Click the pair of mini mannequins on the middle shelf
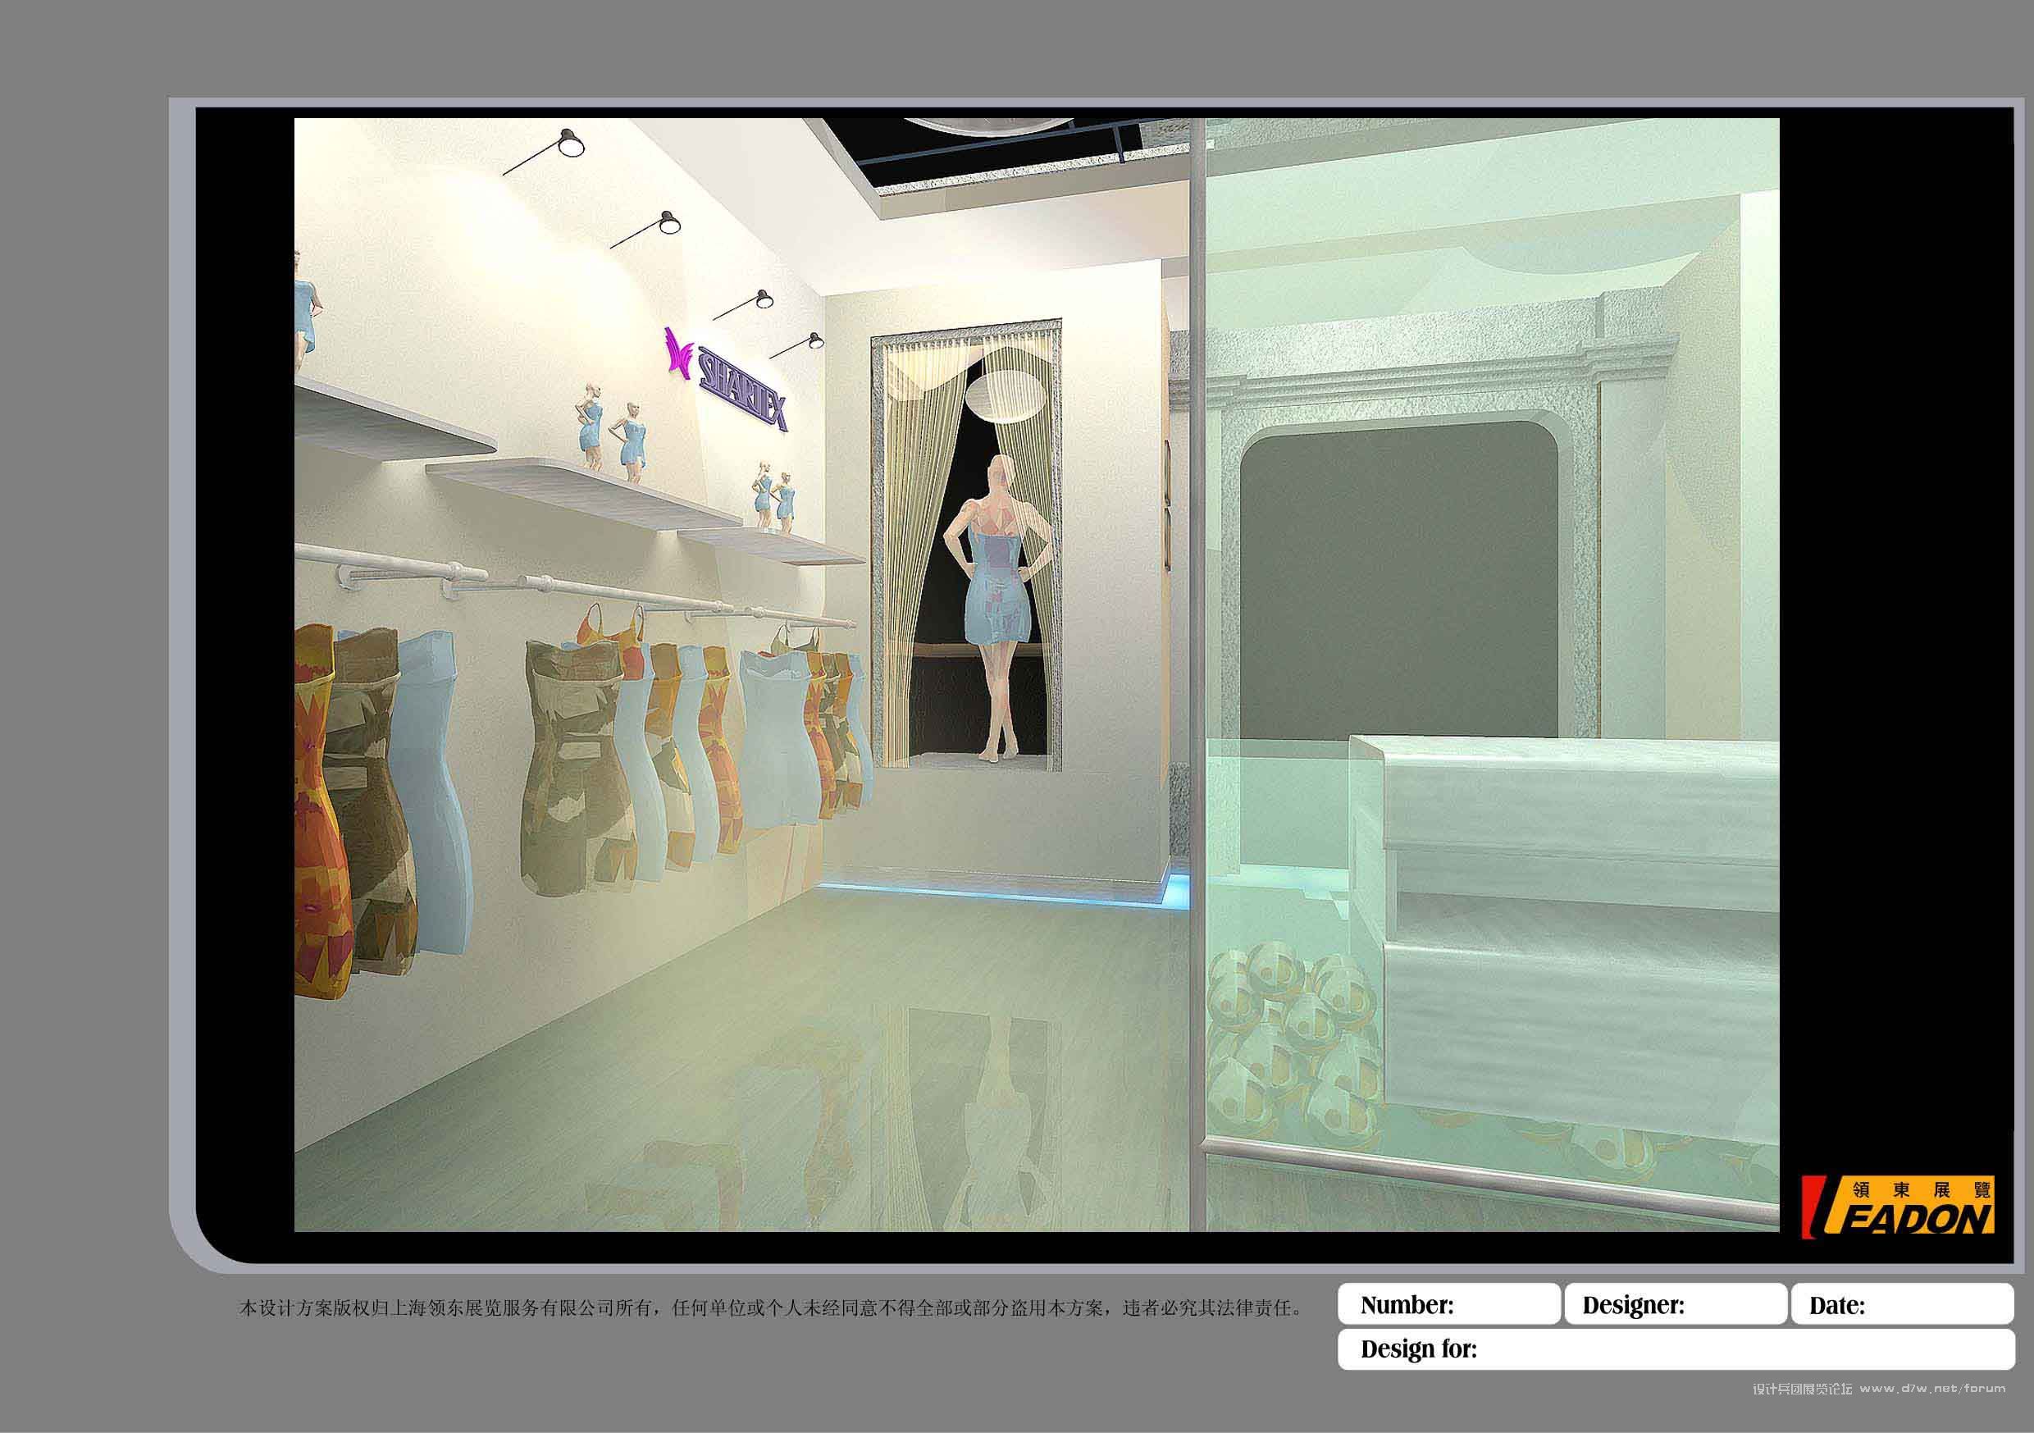Viewport: 2034px width, 1433px height. (x=611, y=432)
